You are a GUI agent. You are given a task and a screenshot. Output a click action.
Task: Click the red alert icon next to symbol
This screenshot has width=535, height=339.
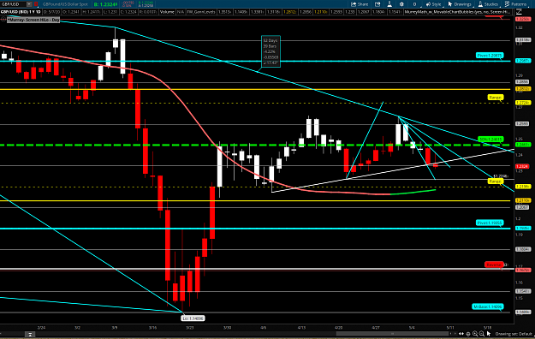point(36,4)
